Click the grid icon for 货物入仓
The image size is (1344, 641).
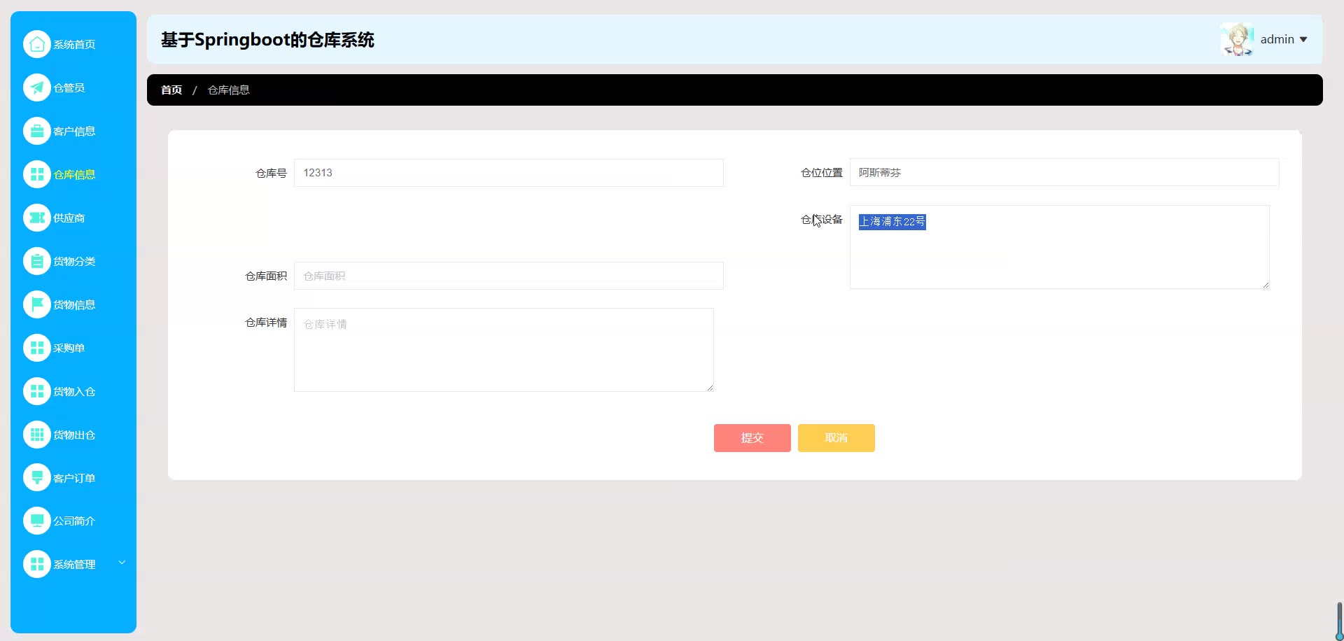[x=37, y=391]
